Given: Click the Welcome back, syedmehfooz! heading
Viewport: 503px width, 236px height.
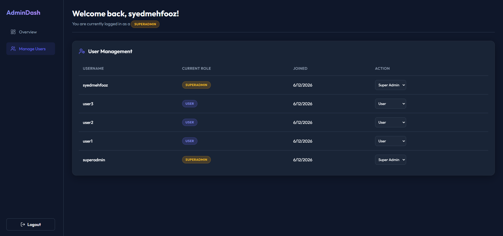Looking at the screenshot, I should pyautogui.click(x=126, y=14).
